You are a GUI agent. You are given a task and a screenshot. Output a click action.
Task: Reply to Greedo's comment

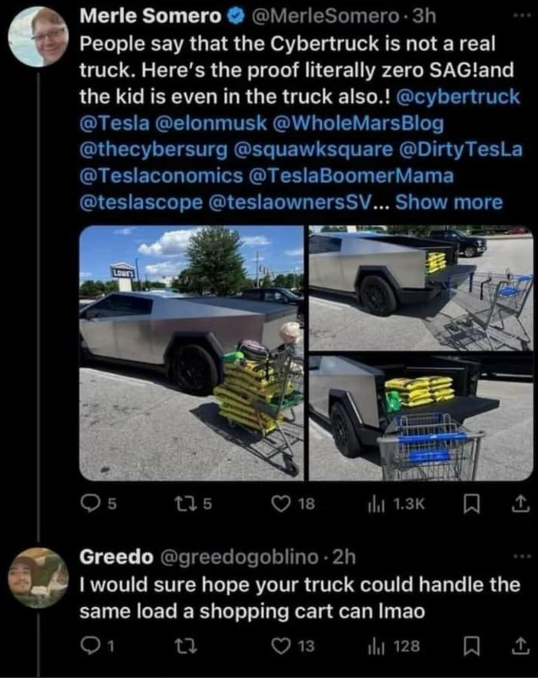click(89, 646)
